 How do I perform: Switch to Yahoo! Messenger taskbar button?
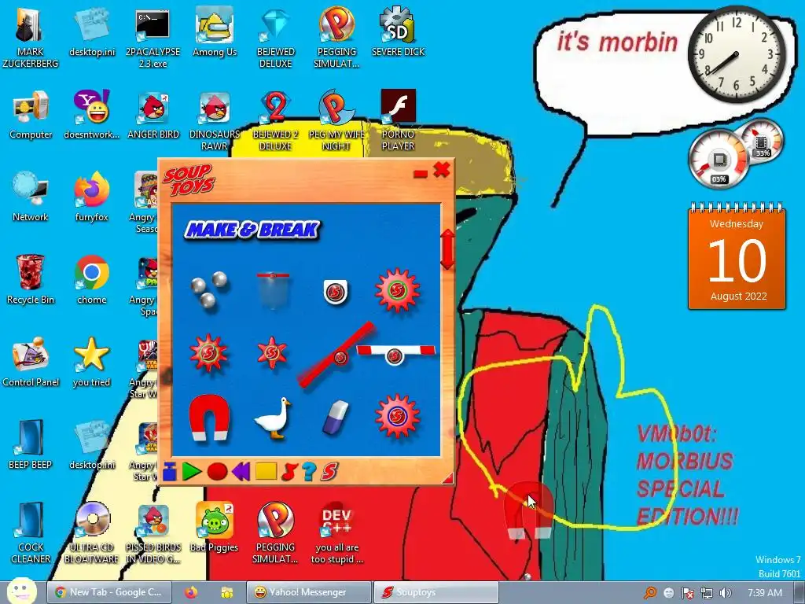pos(308,592)
